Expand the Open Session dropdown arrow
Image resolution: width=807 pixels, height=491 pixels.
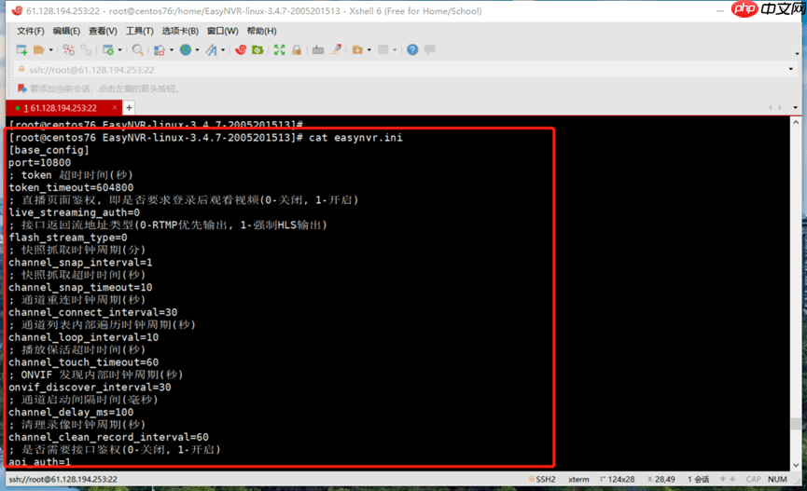50,50
